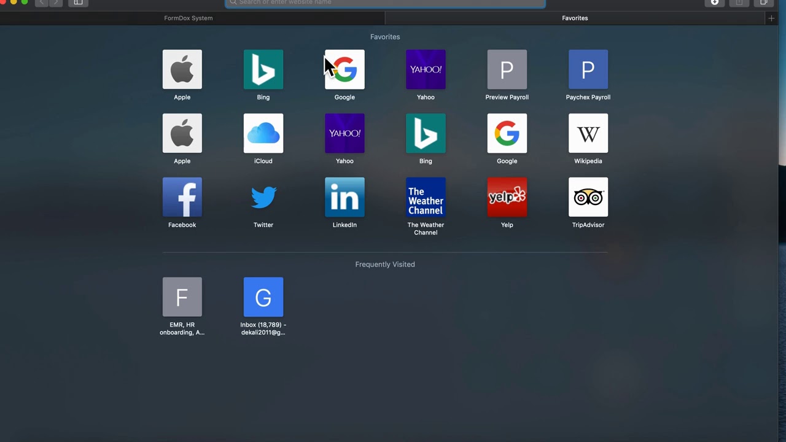Switch to the FormDox System tab
Image resolution: width=786 pixels, height=442 pixels.
point(188,18)
